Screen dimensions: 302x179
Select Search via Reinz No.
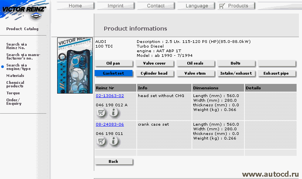(17, 46)
